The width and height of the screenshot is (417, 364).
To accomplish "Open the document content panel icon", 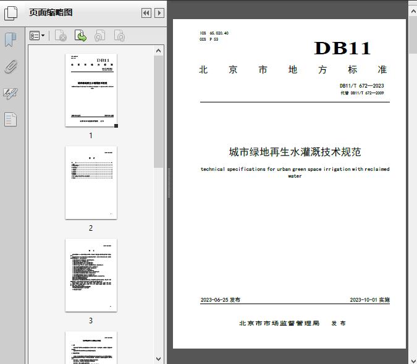I will 11,120.
